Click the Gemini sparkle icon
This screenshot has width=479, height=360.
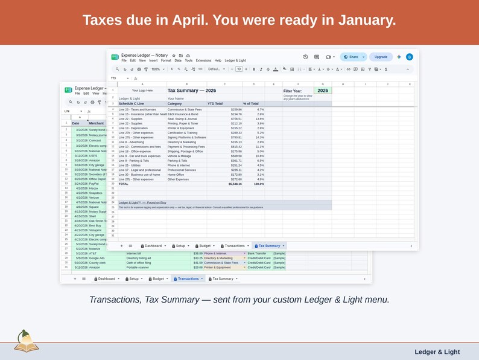[399, 57]
